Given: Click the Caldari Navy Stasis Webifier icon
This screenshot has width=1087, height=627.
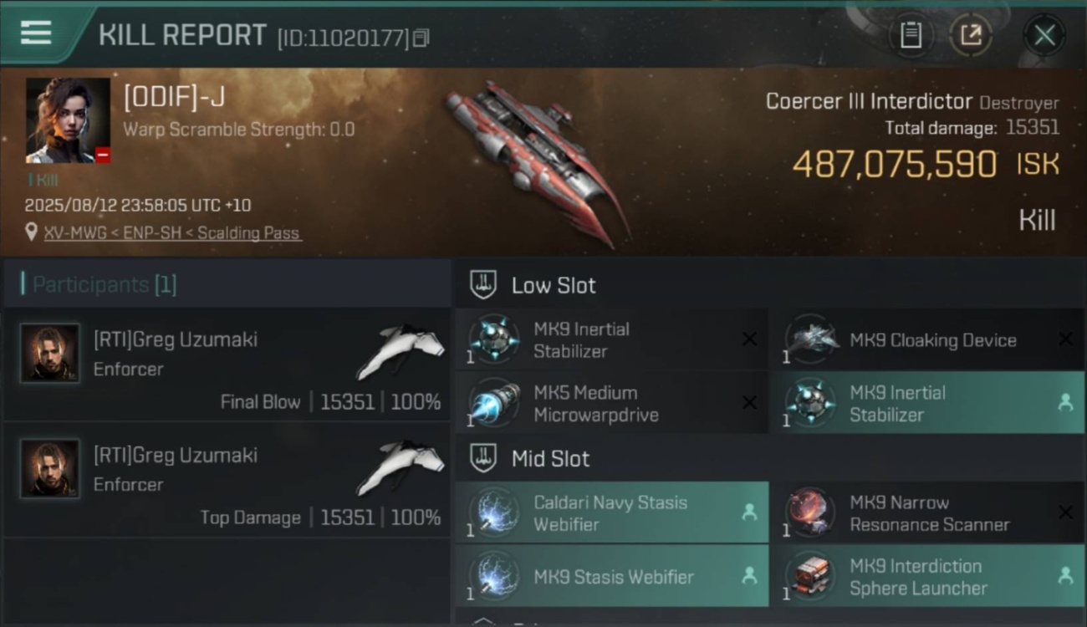Looking at the screenshot, I should [494, 513].
